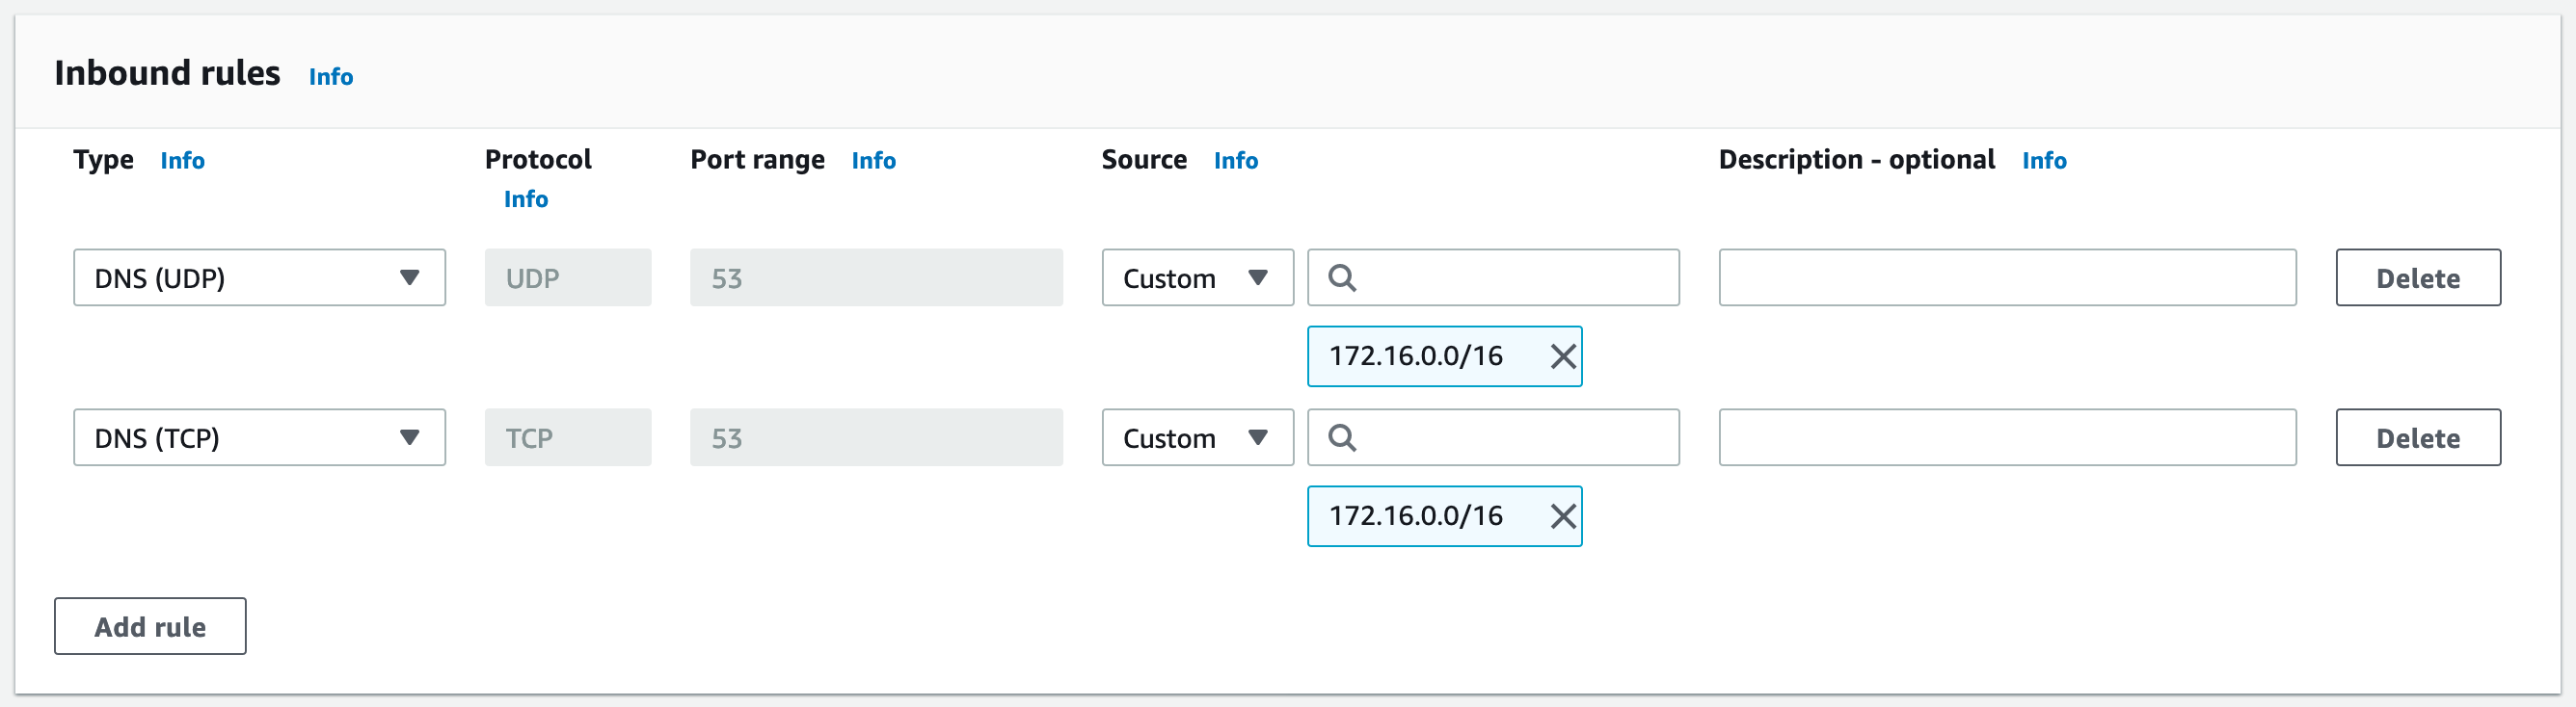Open Info link beside Inbound rules heading
2576x707 pixels.
coord(330,77)
